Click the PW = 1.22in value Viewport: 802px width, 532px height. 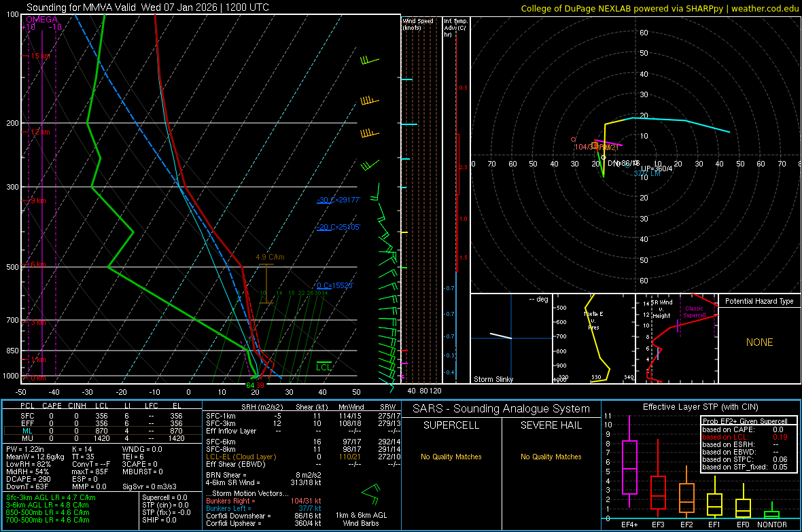tap(25, 449)
